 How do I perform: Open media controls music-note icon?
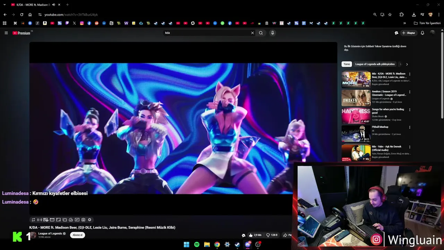(422, 15)
